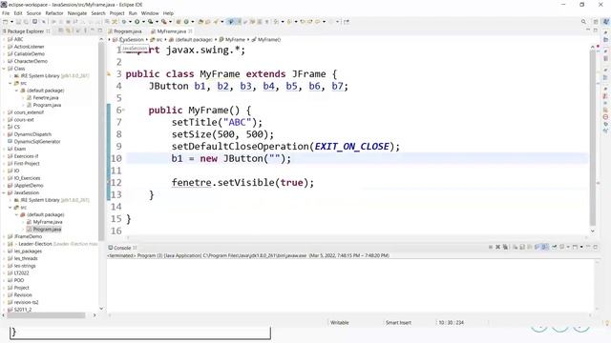Click Collapse All in Package Explorer toolbar

point(61,30)
